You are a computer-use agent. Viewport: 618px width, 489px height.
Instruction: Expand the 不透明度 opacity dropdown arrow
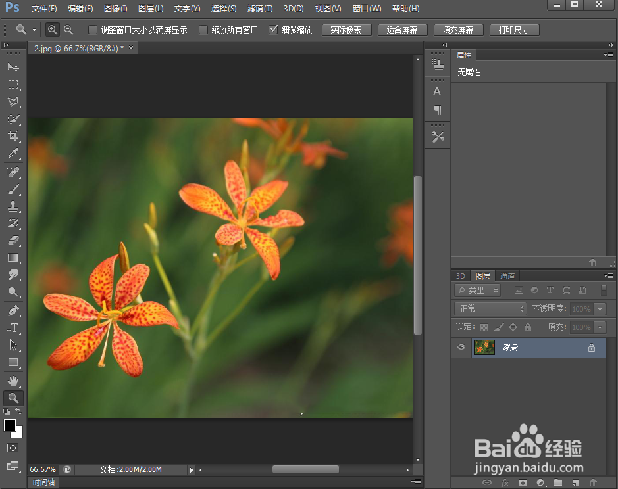coord(600,308)
